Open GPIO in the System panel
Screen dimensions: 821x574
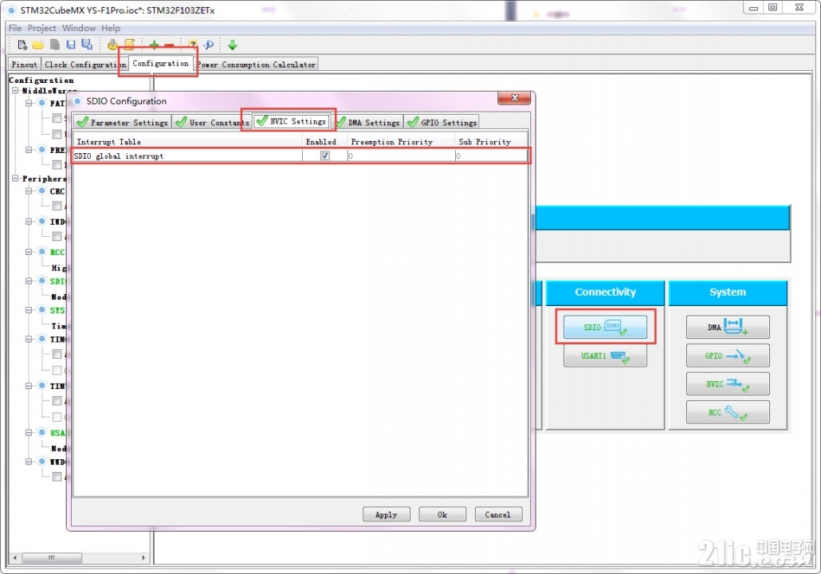tap(728, 356)
